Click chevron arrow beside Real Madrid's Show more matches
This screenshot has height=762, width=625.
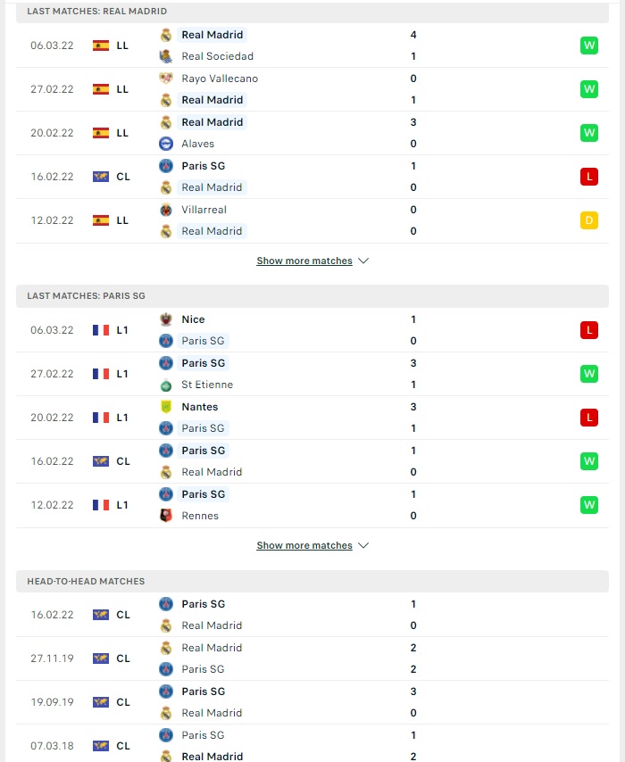tap(363, 261)
